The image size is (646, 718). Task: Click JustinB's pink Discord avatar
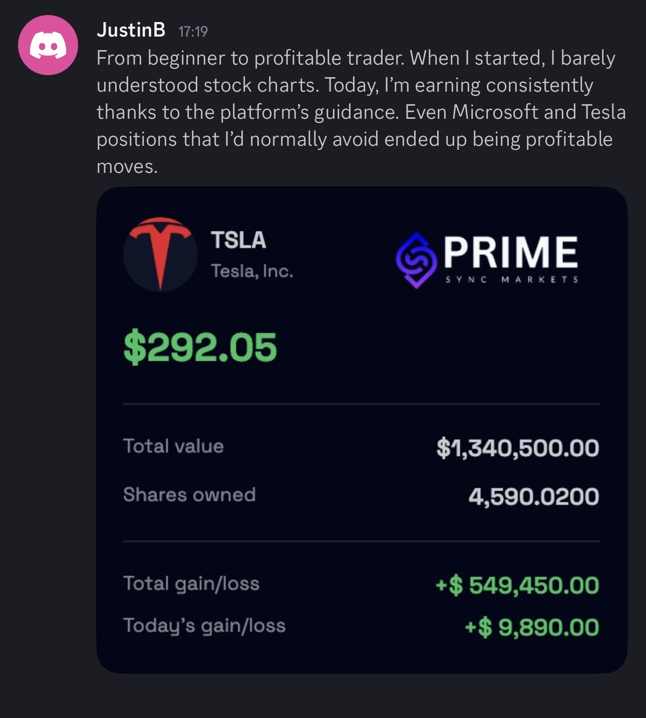[48, 45]
